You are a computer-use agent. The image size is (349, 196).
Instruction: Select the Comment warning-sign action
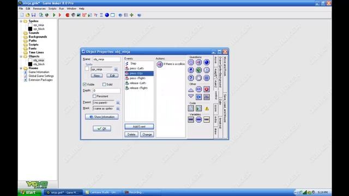[207, 108]
